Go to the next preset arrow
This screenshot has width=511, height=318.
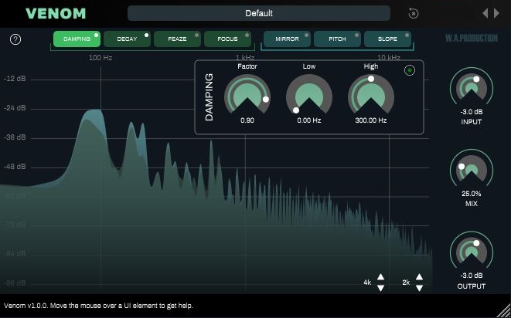pos(497,13)
